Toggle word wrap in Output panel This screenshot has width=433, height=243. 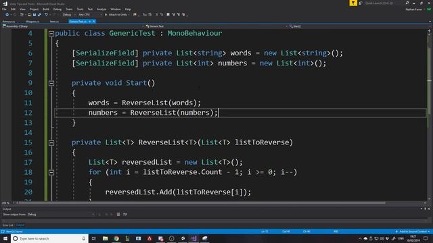click(124, 215)
